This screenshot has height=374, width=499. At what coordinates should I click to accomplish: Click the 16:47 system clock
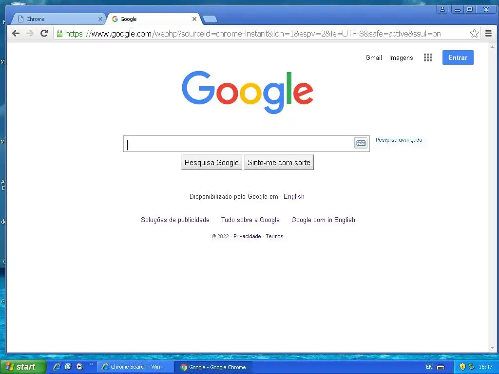485,367
